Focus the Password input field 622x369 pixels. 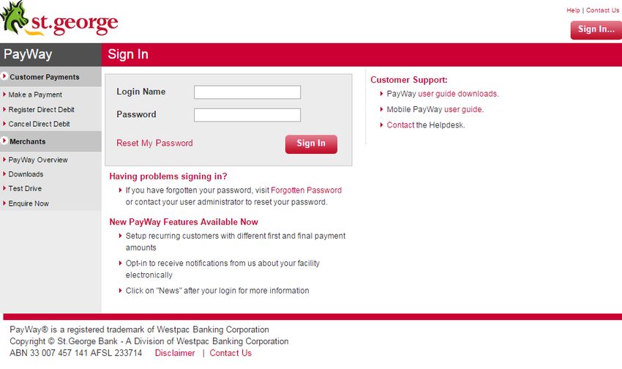tap(247, 115)
